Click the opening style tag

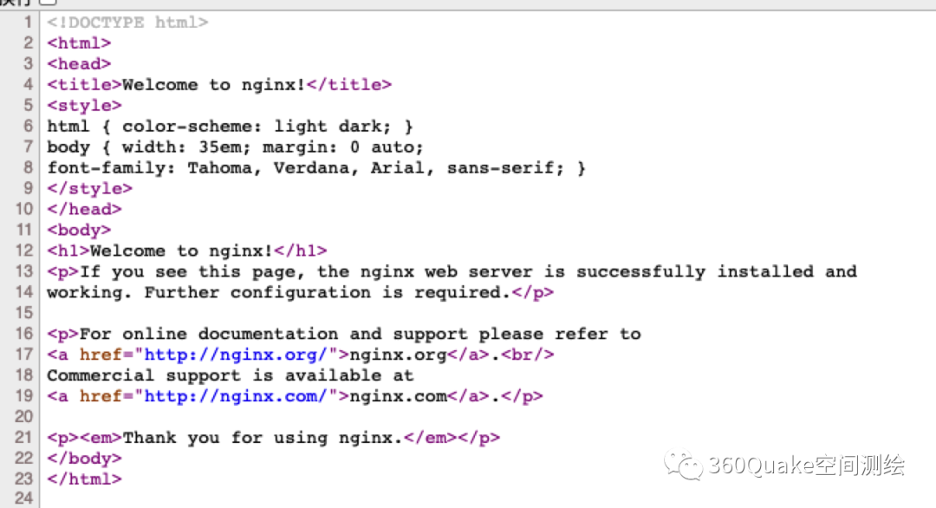pyautogui.click(x=84, y=105)
